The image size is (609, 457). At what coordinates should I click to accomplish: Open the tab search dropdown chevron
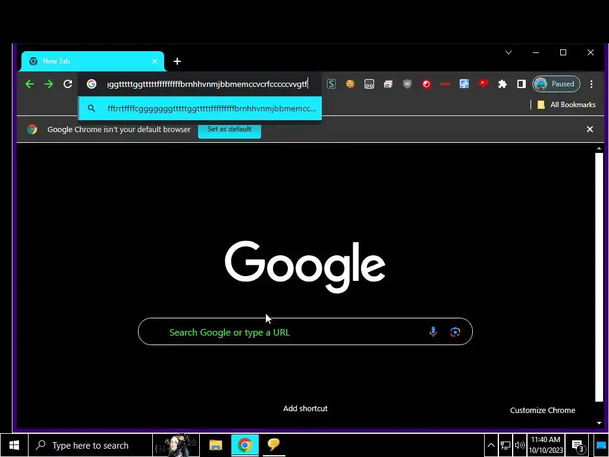508,52
